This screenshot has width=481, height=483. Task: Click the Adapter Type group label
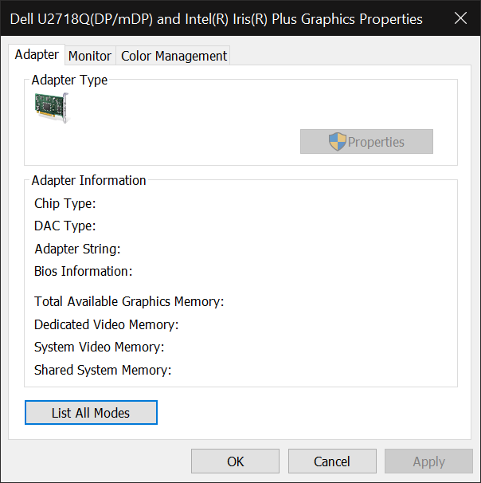69,80
